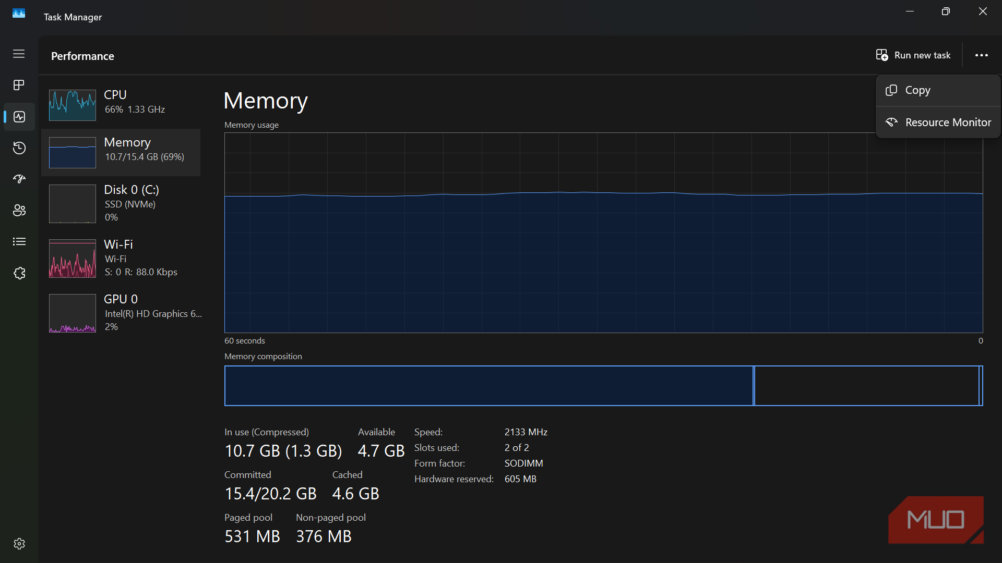Screen dimensions: 1002x563
Task: Choose Copy from the options menu
Action: [x=938, y=90]
